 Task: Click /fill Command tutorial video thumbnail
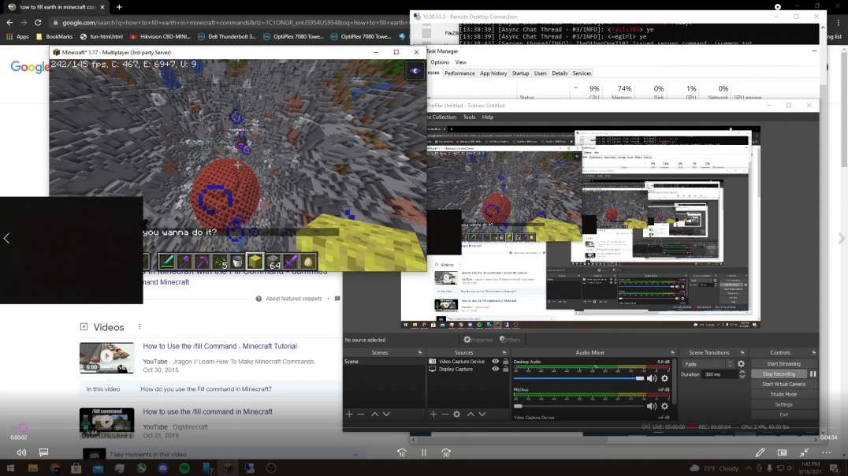106,358
